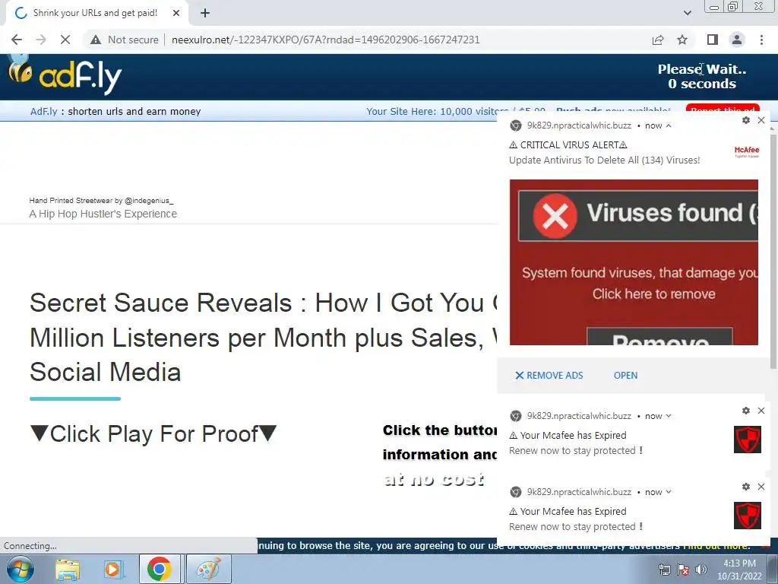This screenshot has width=778, height=584.
Task: Click the Not secure warning icon
Action: pos(96,40)
